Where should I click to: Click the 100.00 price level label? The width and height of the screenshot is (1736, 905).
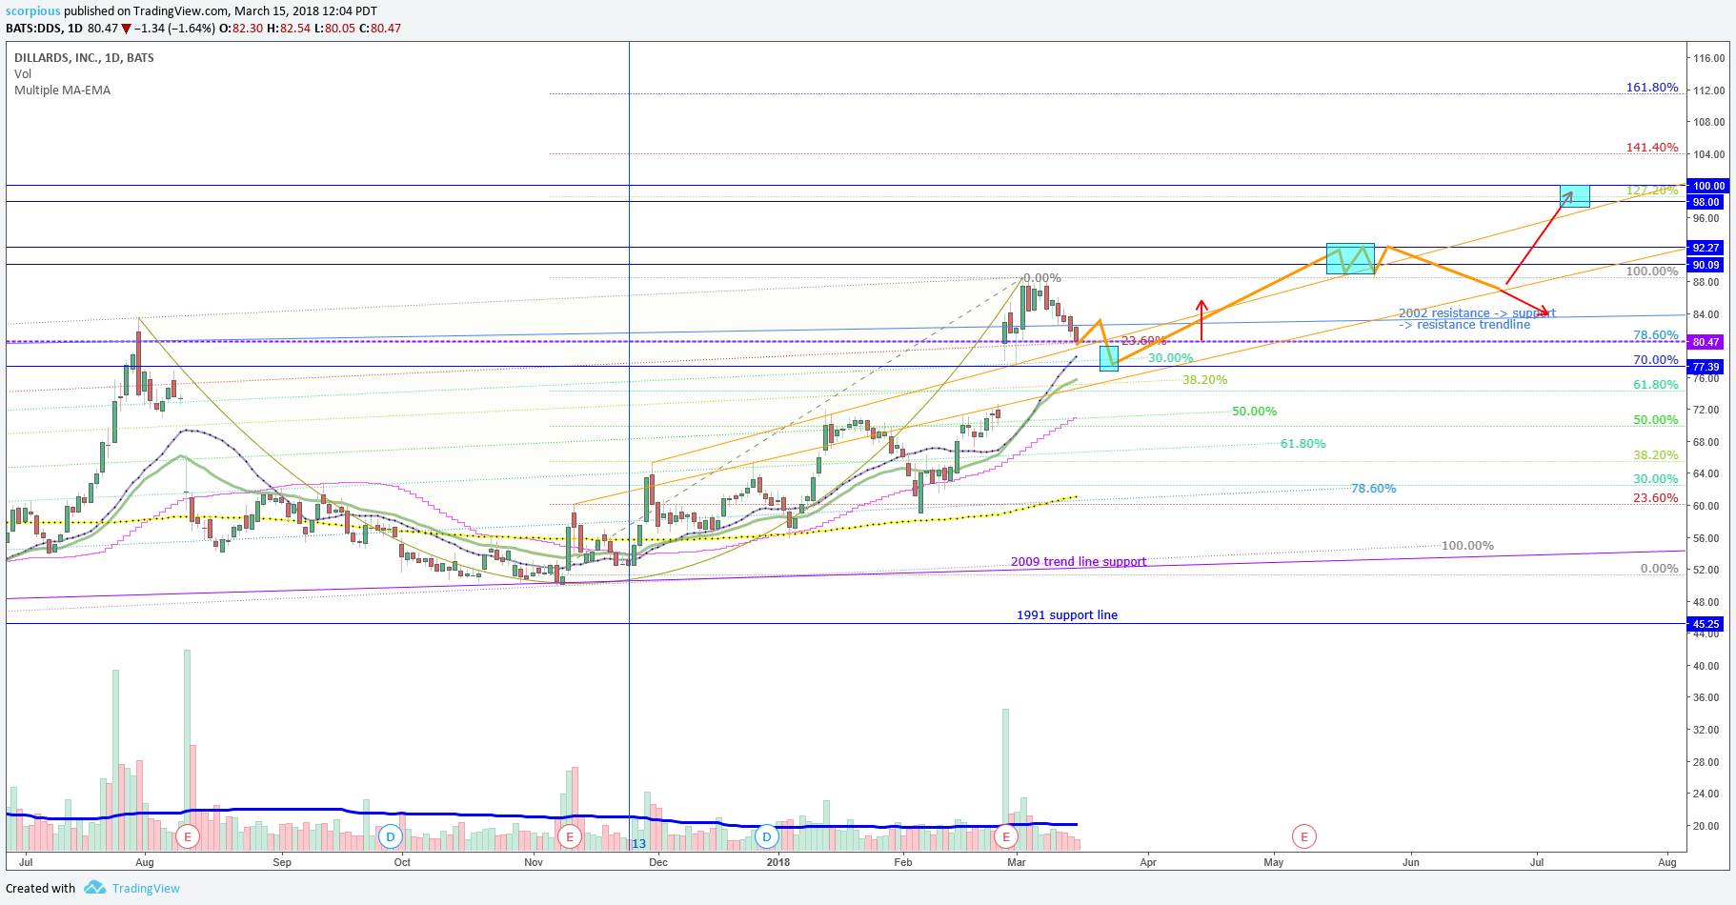coord(1706,186)
